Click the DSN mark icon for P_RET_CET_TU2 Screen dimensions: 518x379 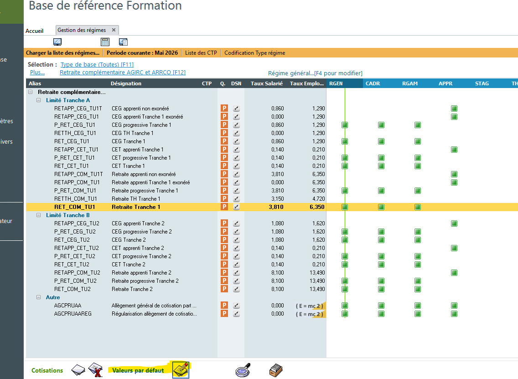pyautogui.click(x=236, y=256)
